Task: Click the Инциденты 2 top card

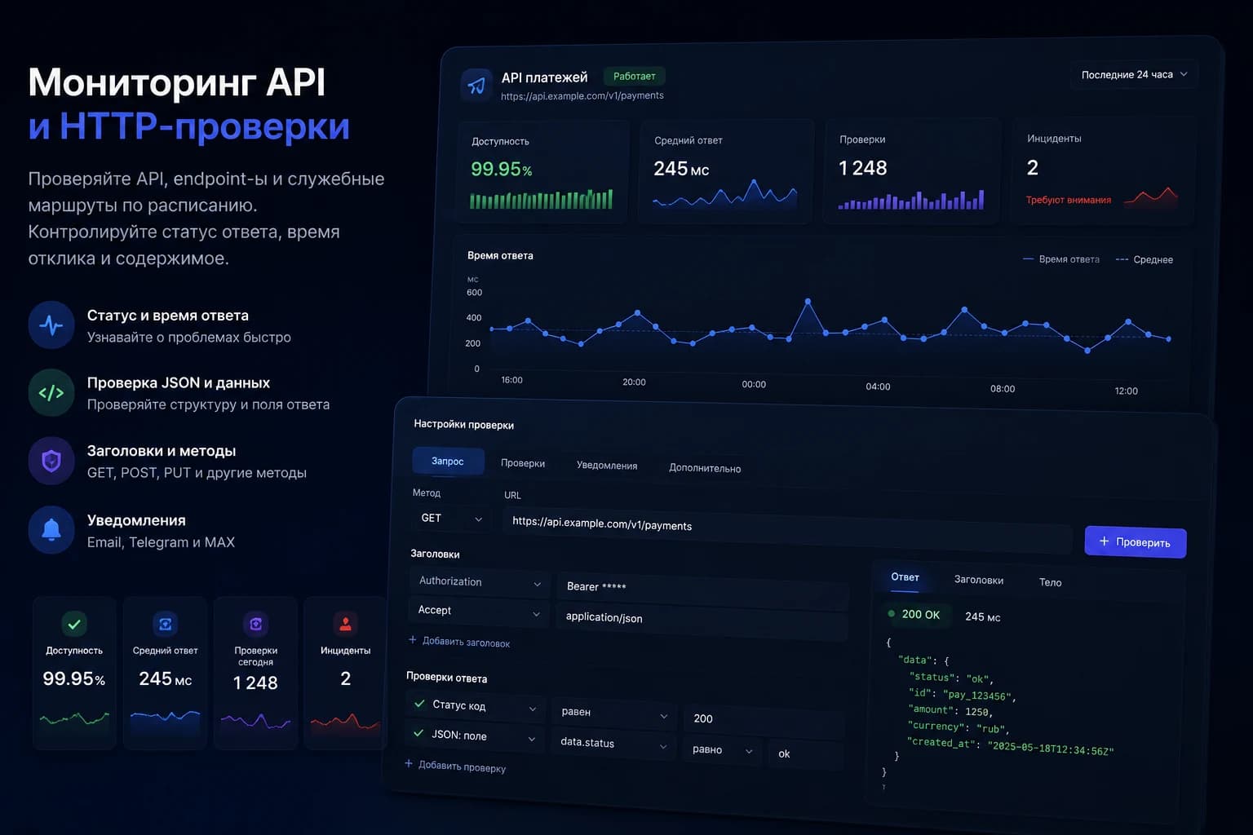Action: (x=1103, y=170)
